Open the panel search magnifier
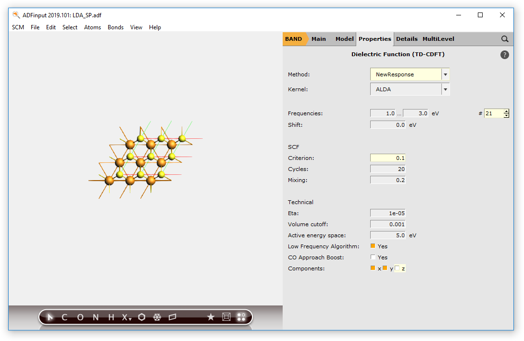This screenshot has height=341, width=524. point(505,39)
